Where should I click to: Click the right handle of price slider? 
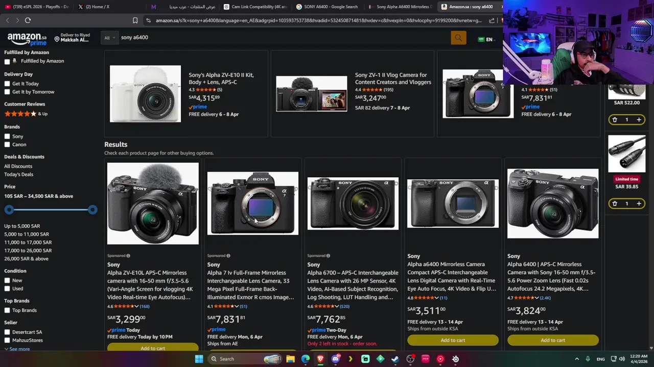(92, 210)
